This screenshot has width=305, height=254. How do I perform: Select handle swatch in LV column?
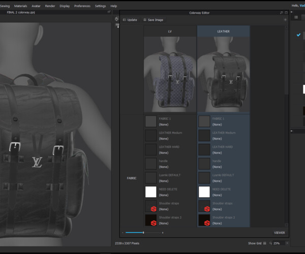point(151,164)
